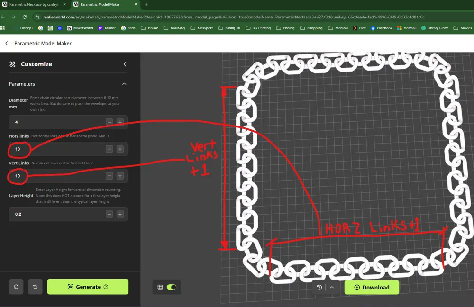Select the Parametric Model Maker browser tab

100,4
